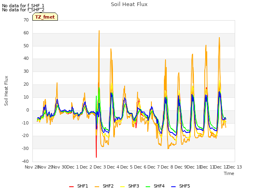
Task: Click the green SHF4 legend swatch
Action: tap(148, 186)
